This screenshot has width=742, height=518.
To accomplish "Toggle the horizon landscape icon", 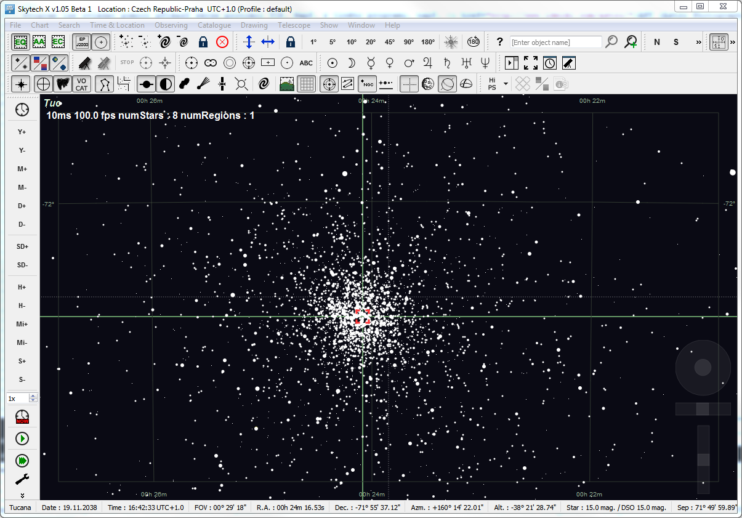I will 286,84.
